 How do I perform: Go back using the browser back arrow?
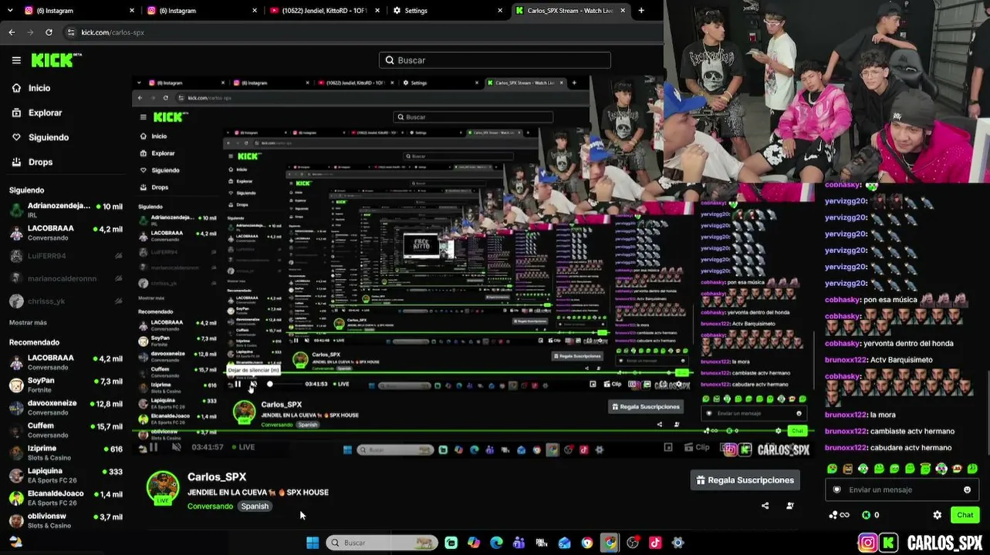coord(12,32)
